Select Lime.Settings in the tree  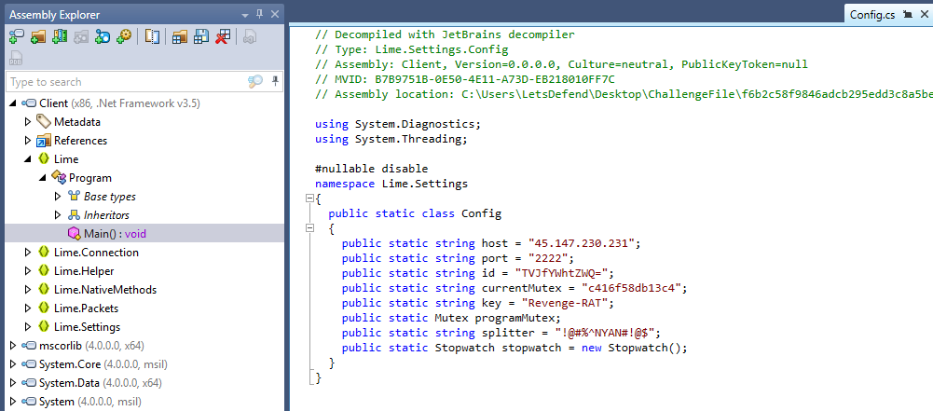pos(87,326)
